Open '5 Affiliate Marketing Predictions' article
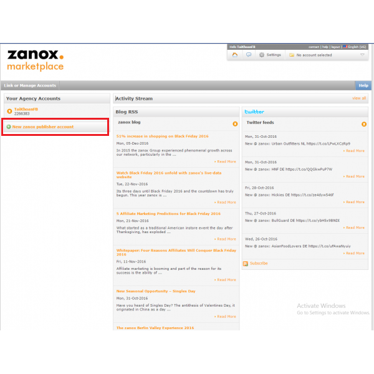The height and width of the screenshot is (374, 374). [168, 214]
